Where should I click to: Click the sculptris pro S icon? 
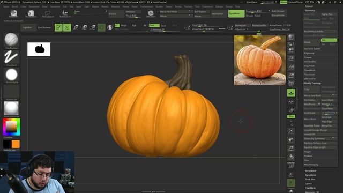pyautogui.click(x=110, y=27)
